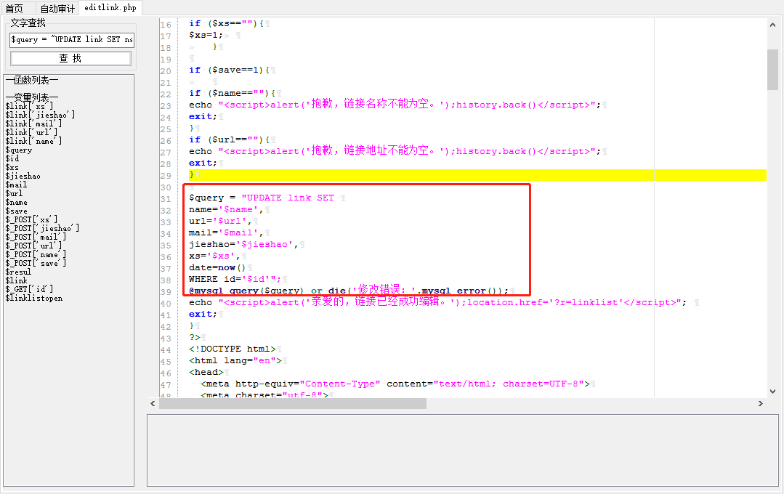Click the meta http-equiv Content-Type line
784x494 pixels.
point(395,384)
